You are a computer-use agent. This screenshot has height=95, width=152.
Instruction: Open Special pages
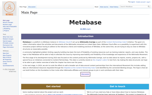(7, 41)
